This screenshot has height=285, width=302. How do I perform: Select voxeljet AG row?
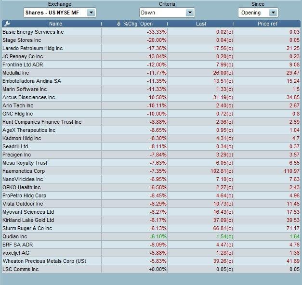tap(151, 253)
